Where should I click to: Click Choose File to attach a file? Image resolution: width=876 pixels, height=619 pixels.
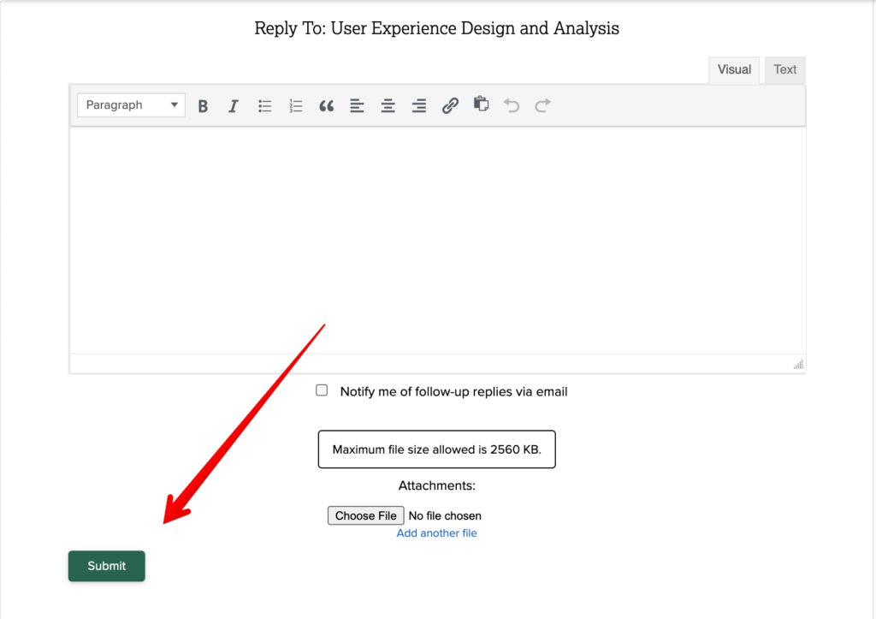click(365, 515)
